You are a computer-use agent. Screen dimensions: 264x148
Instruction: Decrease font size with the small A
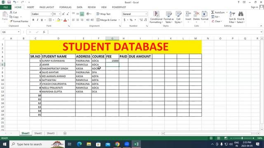[68, 14]
